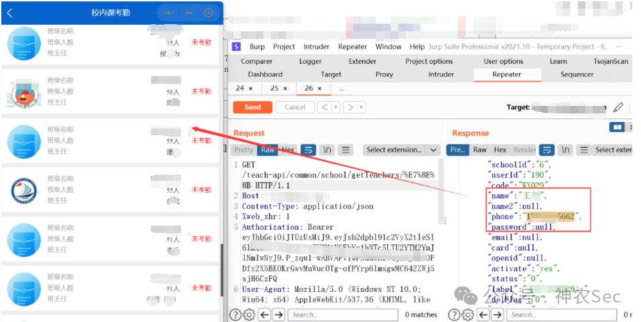Open Select extension dropdown in Request panel
Viewport: 641px width, 322px height.
coord(402,150)
